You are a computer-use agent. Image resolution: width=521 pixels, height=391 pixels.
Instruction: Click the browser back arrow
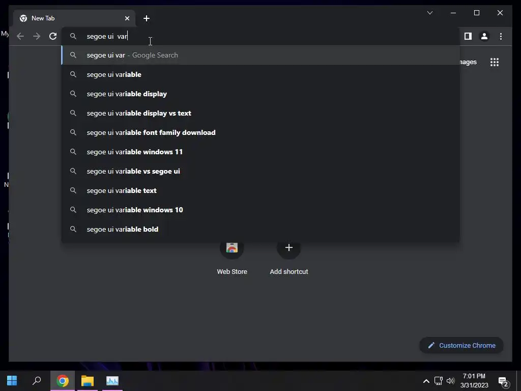tap(20, 36)
